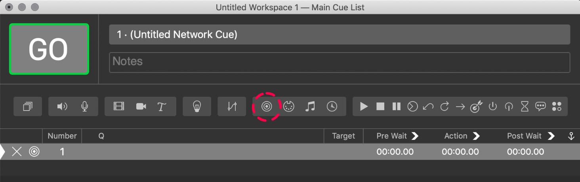Add a Camera cue from toolbar

pyautogui.click(x=141, y=107)
